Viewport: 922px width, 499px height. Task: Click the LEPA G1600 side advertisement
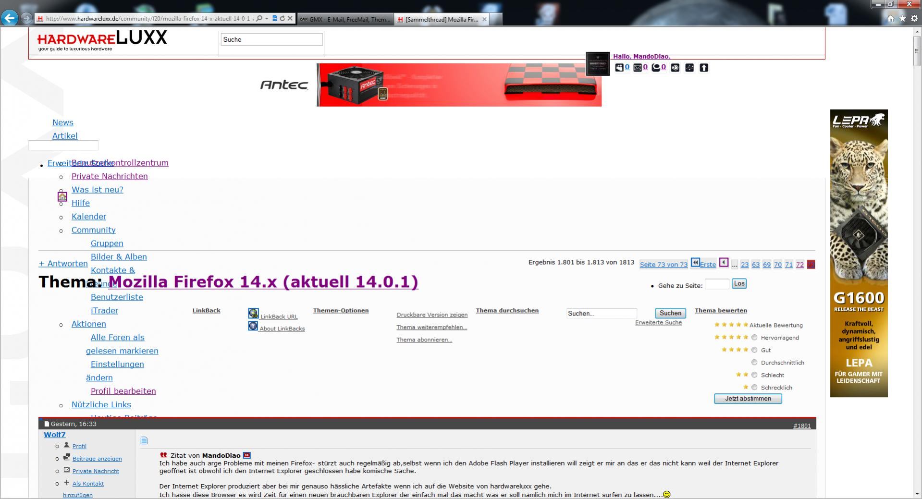(x=859, y=253)
